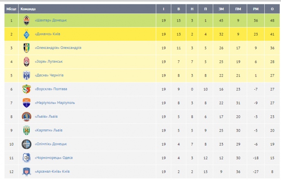Click the Місце column header
Screen dimensions: 281x180
(11, 9)
